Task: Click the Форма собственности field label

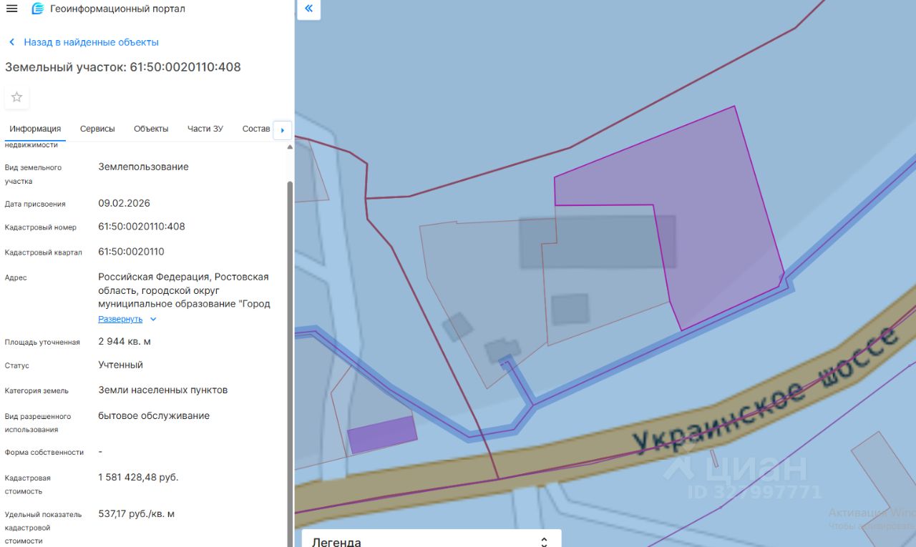Action: point(44,453)
